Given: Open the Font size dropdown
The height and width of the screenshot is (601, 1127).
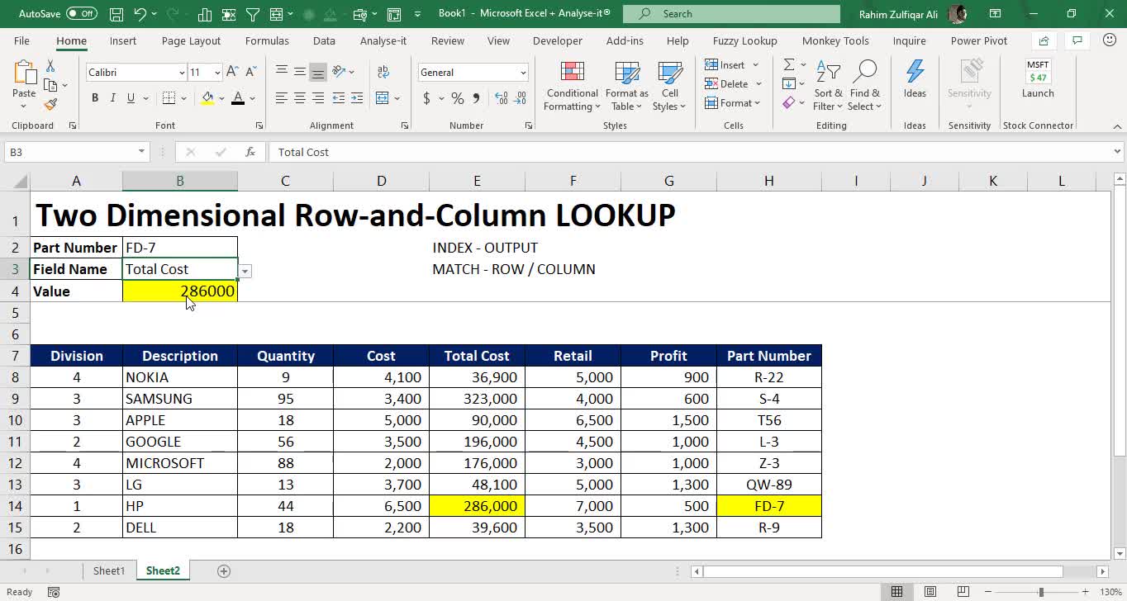Looking at the screenshot, I should coord(217,73).
